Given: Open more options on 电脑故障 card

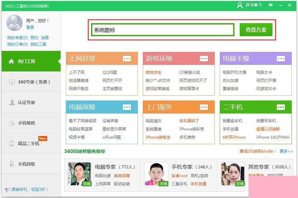Looking at the screenshot, I should 127,107.
